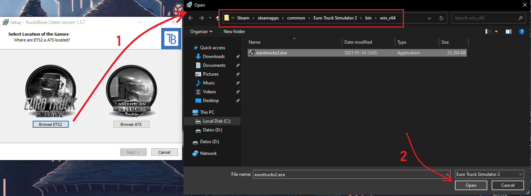Screen dimensions: 531x196
Task: Toggle the preview pane
Action: 509,32
